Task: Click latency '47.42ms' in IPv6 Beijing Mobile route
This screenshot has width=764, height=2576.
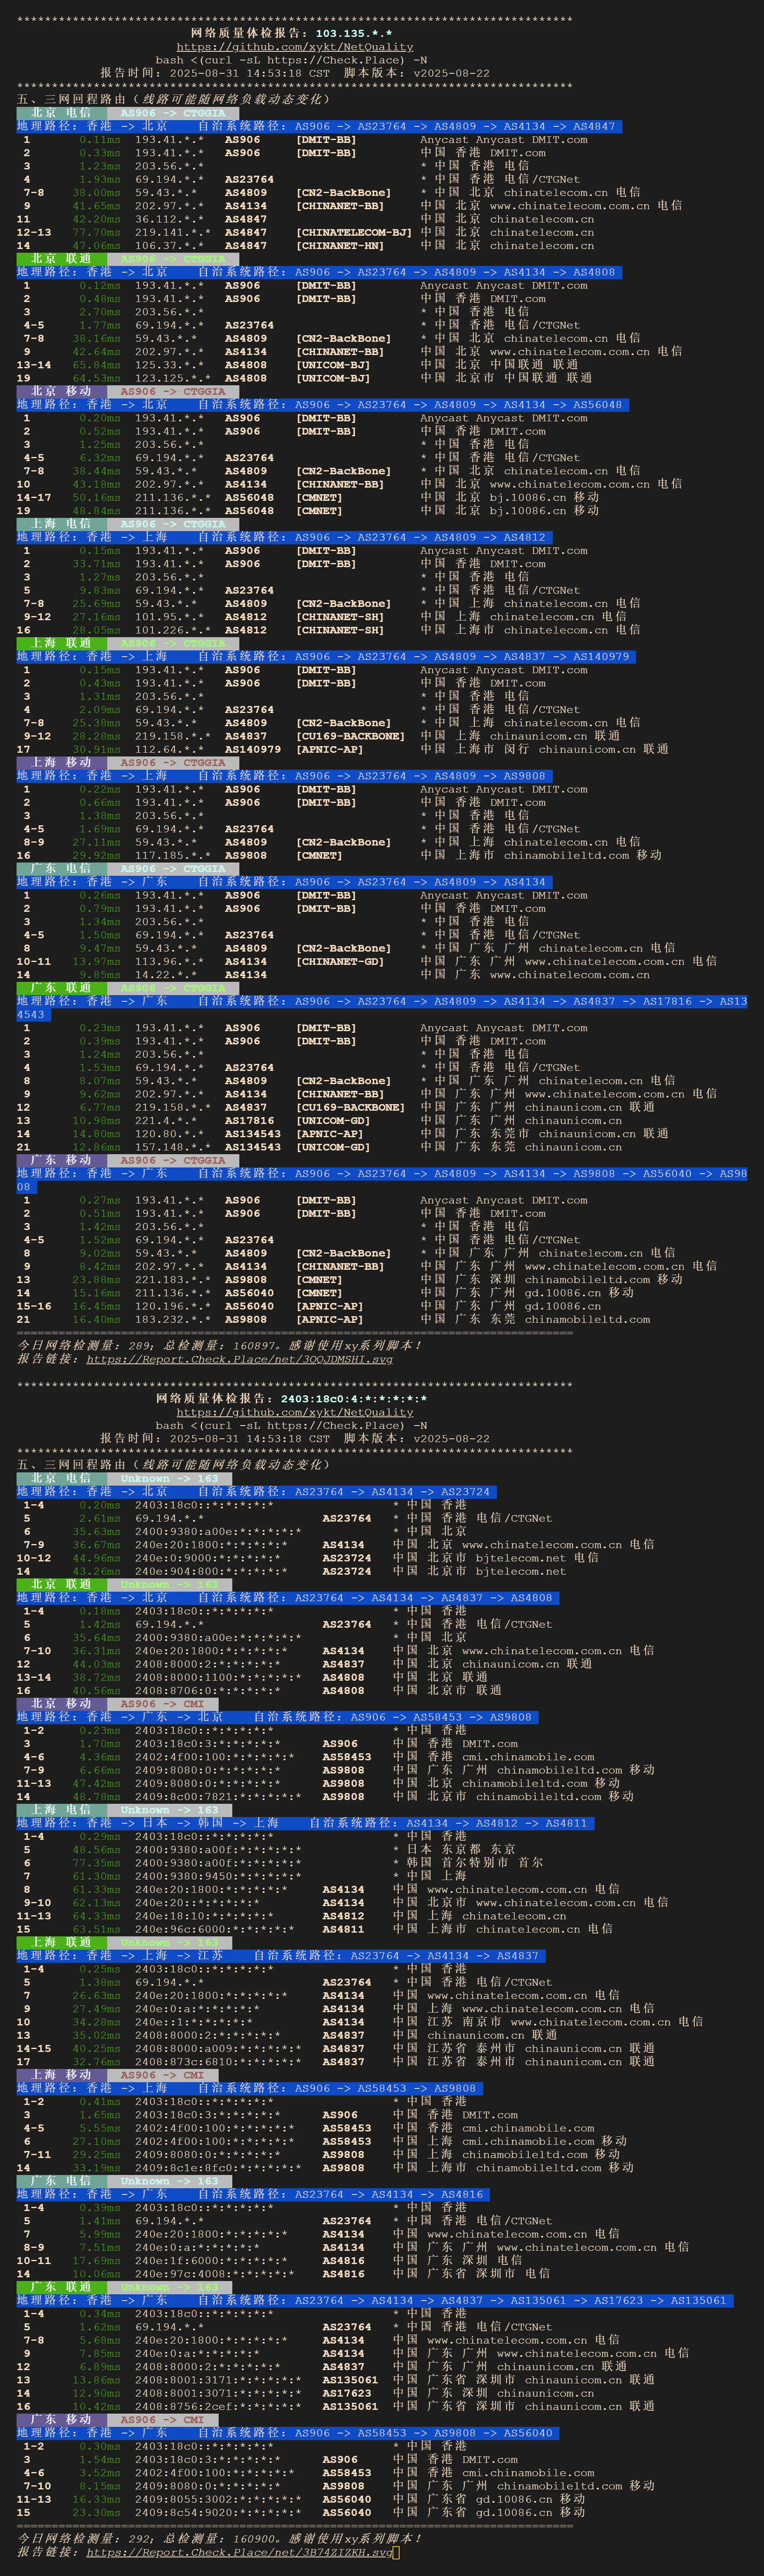Action: click(x=97, y=1783)
